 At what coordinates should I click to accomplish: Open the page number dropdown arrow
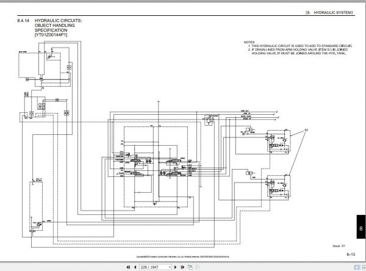(x=170, y=267)
